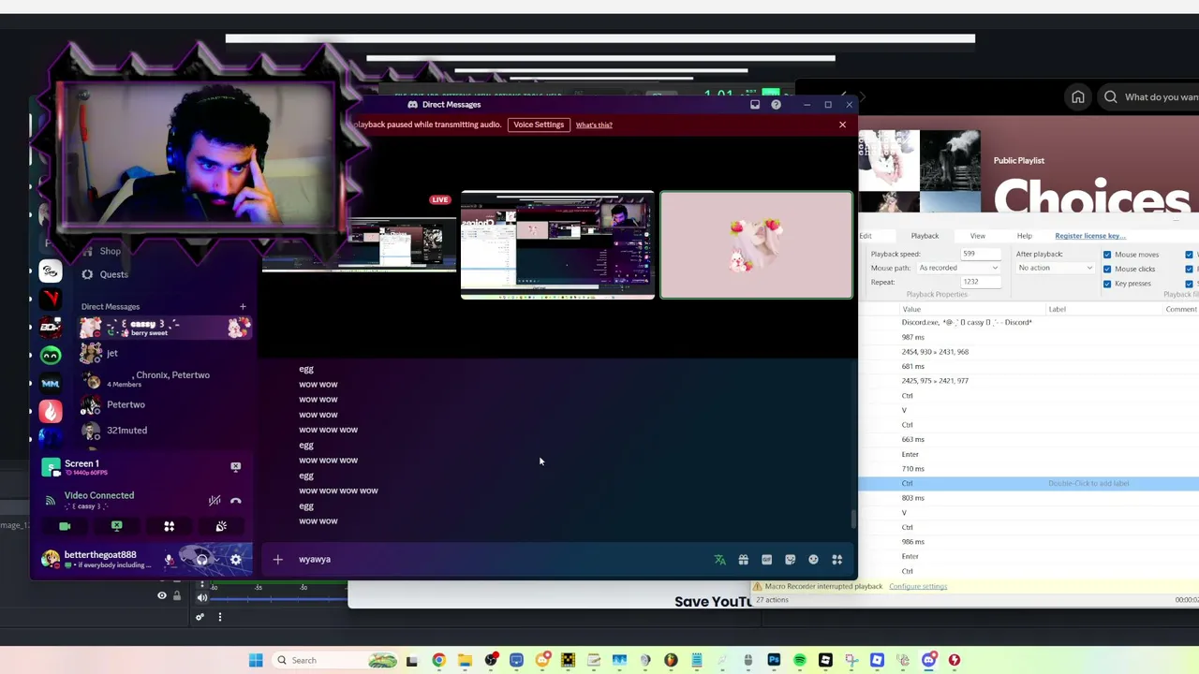Image resolution: width=1199 pixels, height=674 pixels.
Task: Select the LIVE stream thumbnail
Action: 360,245
